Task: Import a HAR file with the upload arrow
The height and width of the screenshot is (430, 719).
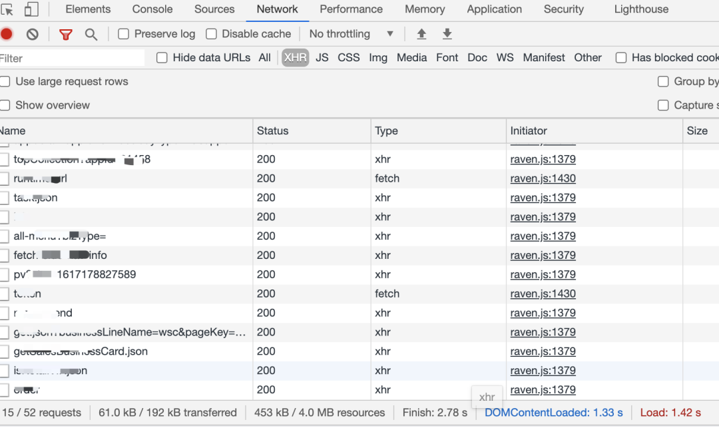Action: pyautogui.click(x=421, y=34)
